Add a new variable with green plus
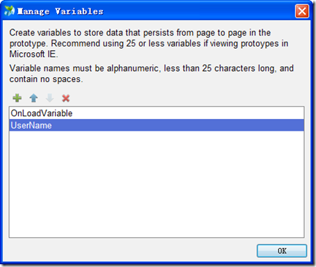The width and height of the screenshot is (316, 267). click(17, 98)
